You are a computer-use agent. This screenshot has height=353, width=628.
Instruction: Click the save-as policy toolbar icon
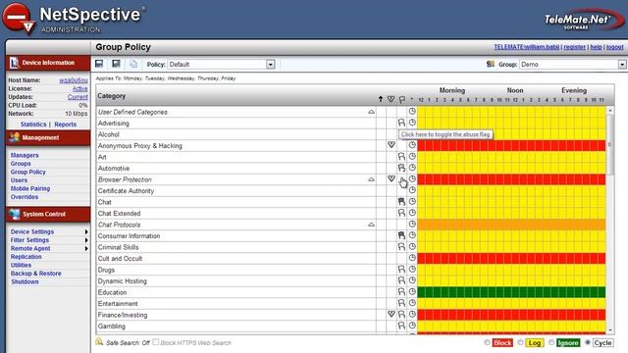(116, 64)
